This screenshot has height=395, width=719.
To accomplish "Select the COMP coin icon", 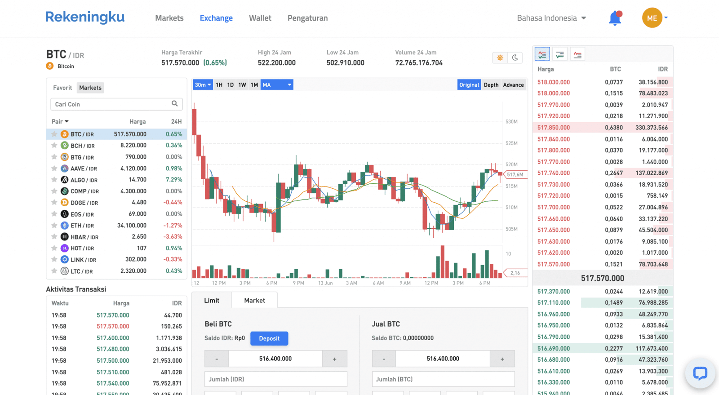I will click(64, 191).
